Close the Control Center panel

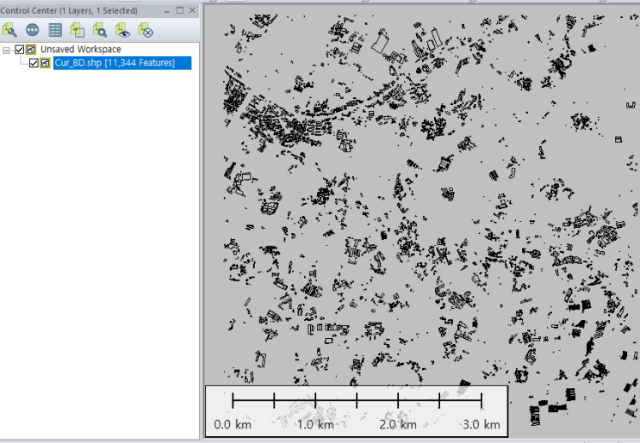[x=192, y=10]
